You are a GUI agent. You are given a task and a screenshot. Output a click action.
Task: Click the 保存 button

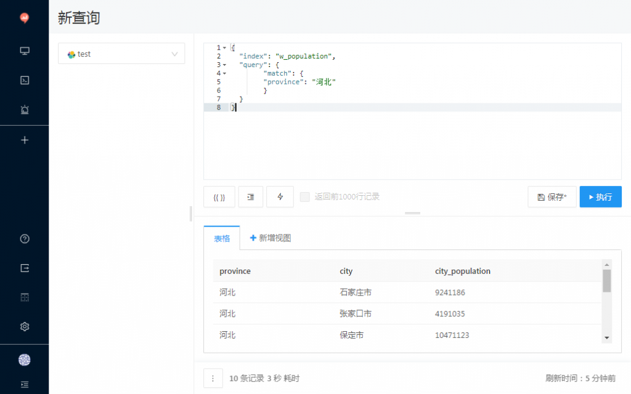(552, 197)
